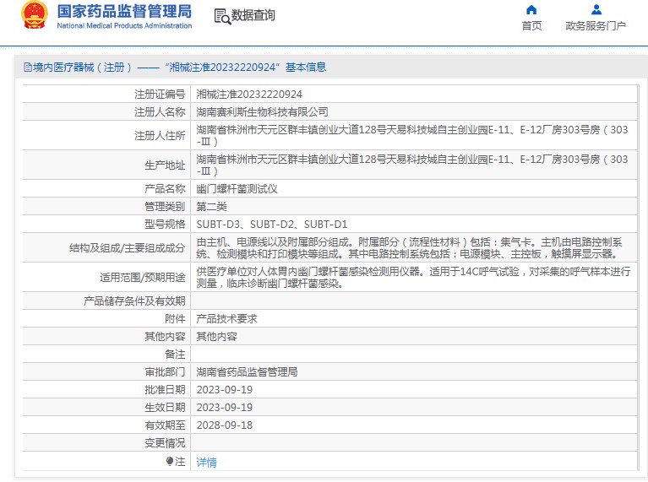This screenshot has height=482, width=648.
Task: Click the 注册人住所 address value
Action: (x=412, y=135)
